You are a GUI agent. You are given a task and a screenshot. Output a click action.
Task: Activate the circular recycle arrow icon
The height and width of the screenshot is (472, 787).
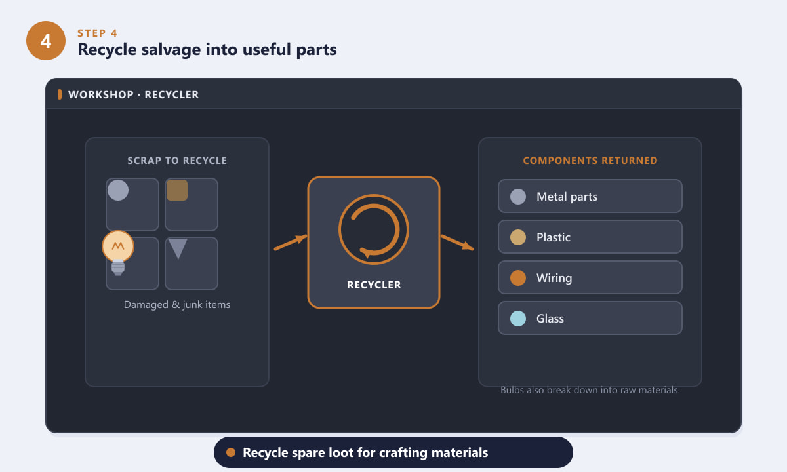click(374, 229)
